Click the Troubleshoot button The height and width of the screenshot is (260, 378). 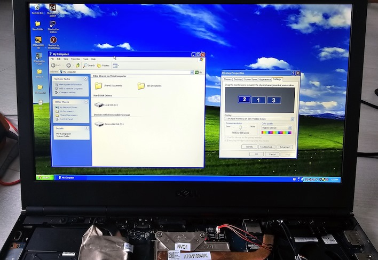(x=266, y=147)
